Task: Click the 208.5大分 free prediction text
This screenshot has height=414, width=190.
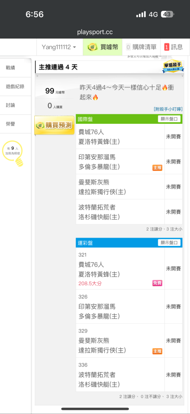Action: (x=90, y=284)
